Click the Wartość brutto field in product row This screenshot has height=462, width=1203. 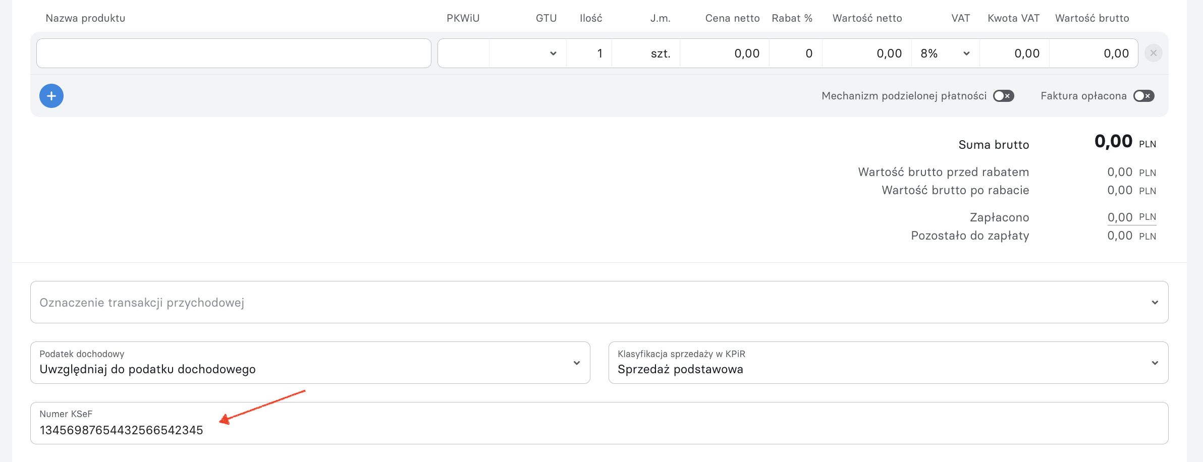(x=1093, y=53)
